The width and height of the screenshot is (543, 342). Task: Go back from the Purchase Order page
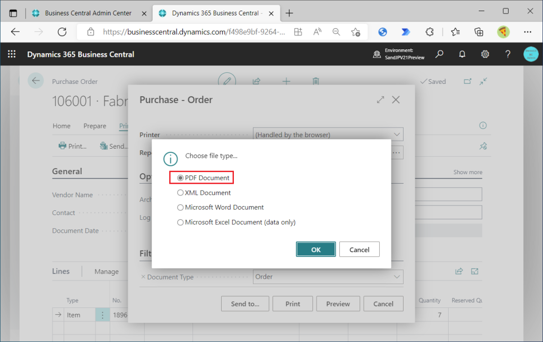pyautogui.click(x=36, y=81)
